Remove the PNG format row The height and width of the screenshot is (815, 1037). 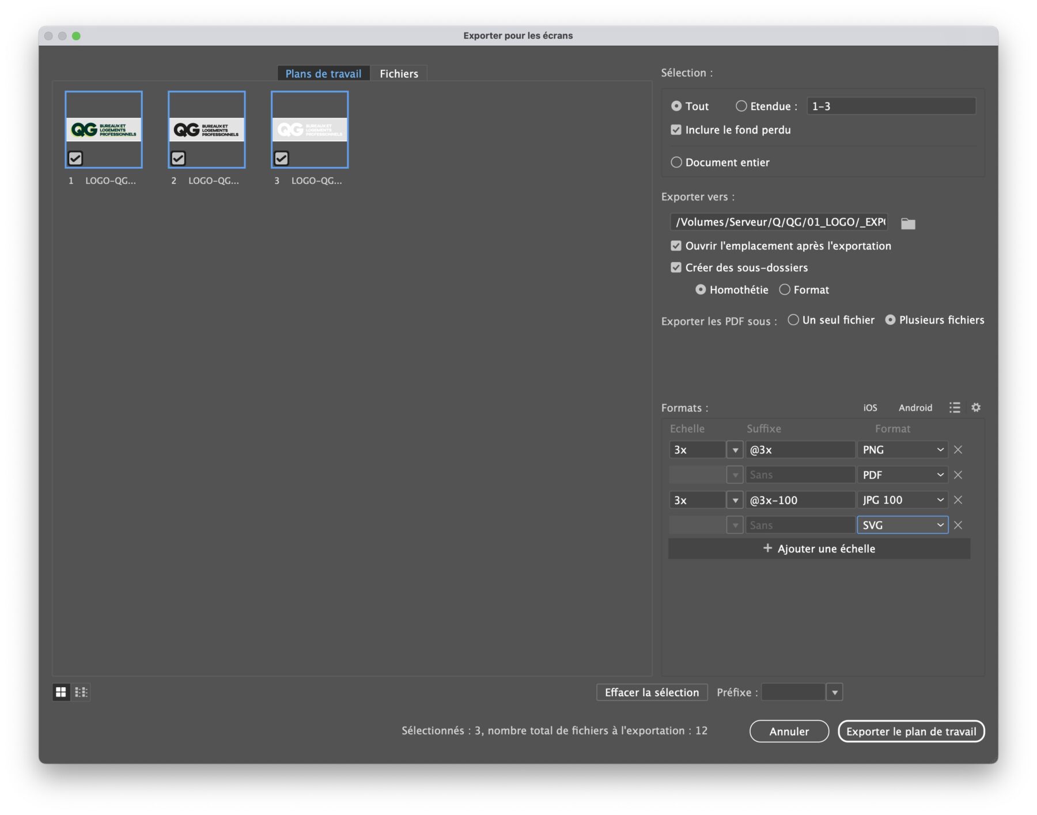point(957,449)
